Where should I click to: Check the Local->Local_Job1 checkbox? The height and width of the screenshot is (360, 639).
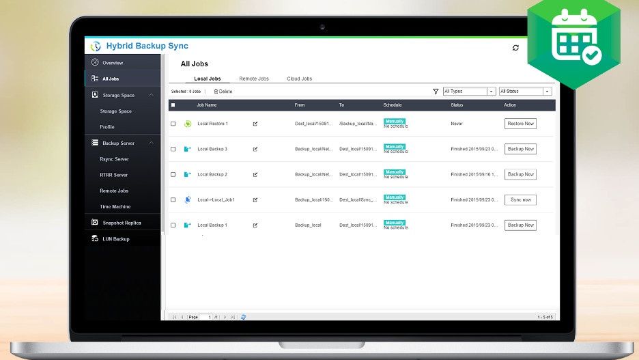(173, 200)
